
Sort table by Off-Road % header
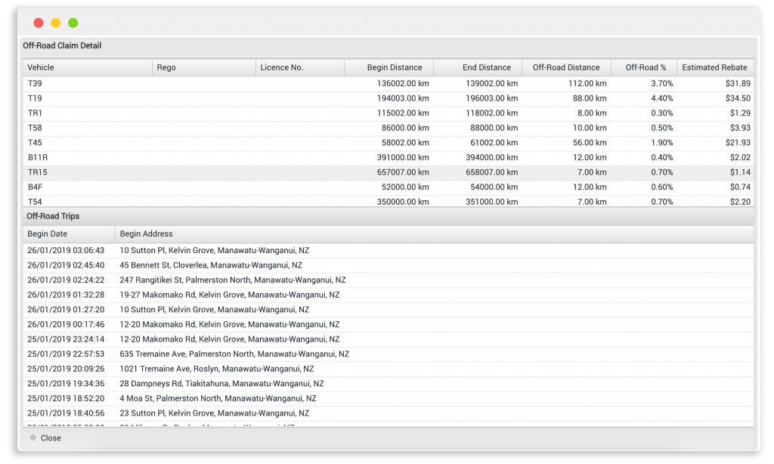[x=646, y=67]
